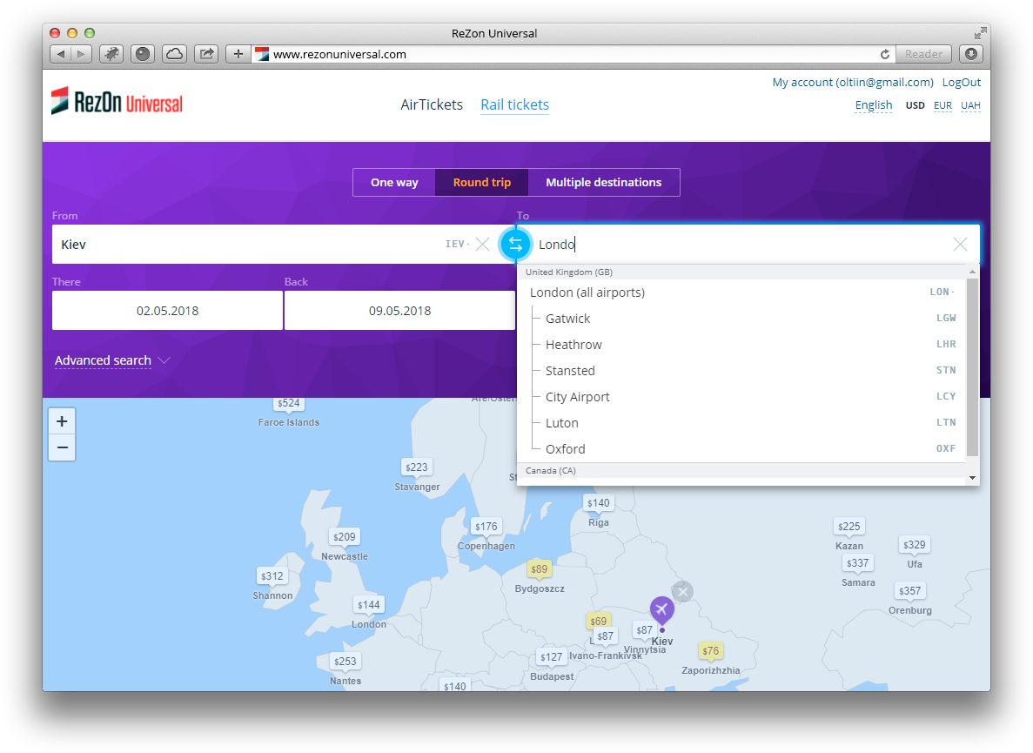The image size is (1033, 753).
Task: Click the purple Kiev airplane map pin
Action: tap(661, 610)
